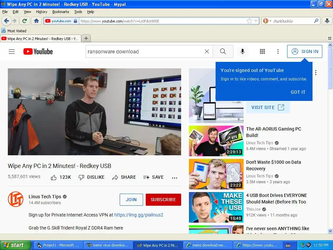The image size is (333, 250).
Task: Click the page scrollbar up arrow
Action: (x=330, y=45)
